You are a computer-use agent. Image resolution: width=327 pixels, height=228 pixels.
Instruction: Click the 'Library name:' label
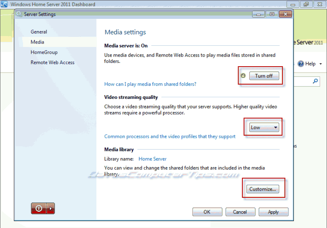tap(119, 159)
